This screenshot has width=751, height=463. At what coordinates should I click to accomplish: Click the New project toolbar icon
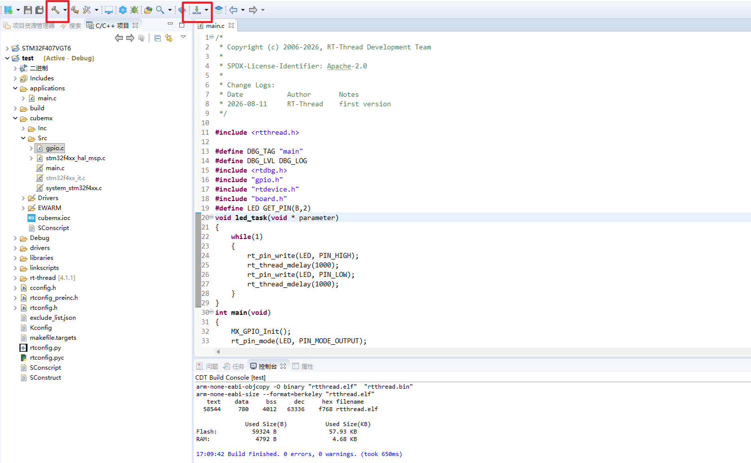(x=8, y=9)
